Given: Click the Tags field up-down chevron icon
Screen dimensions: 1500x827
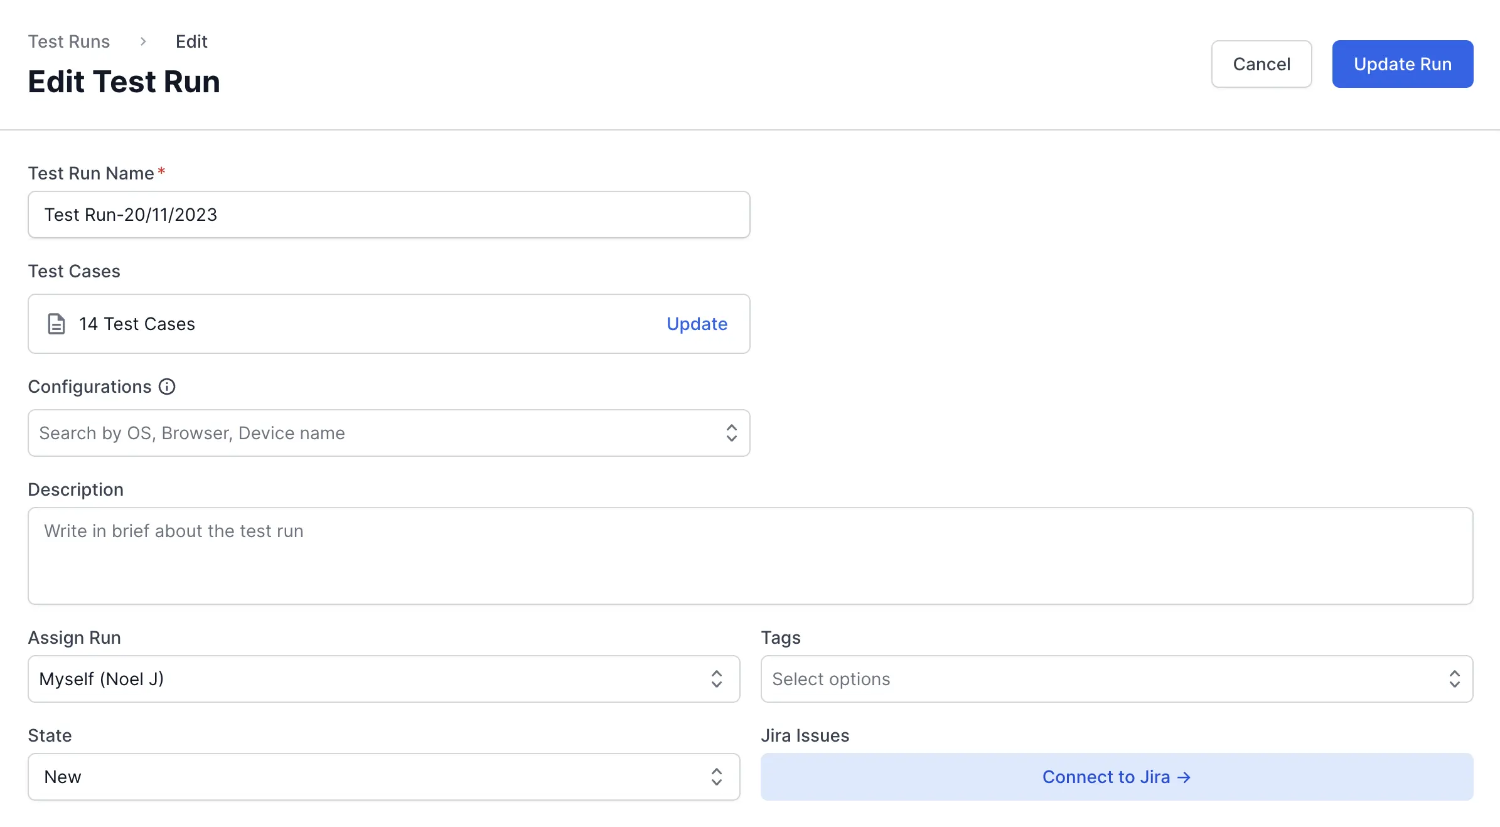Looking at the screenshot, I should (1454, 679).
